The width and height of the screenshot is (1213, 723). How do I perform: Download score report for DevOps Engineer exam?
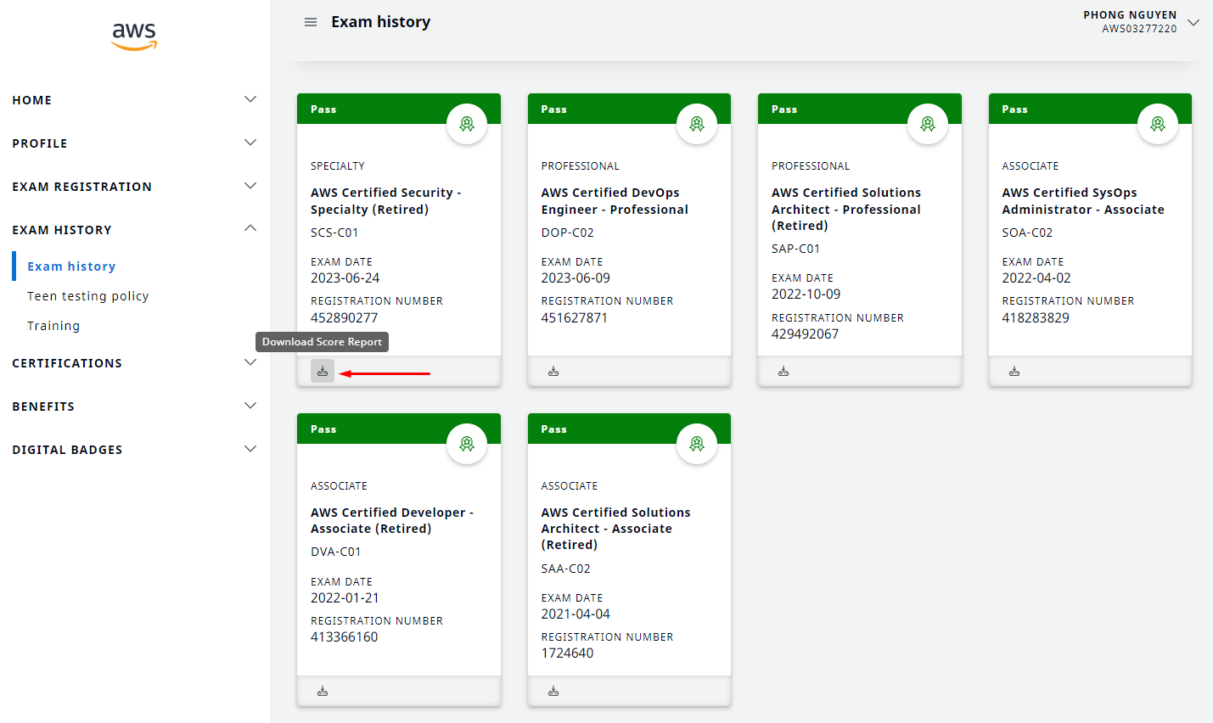click(x=553, y=372)
